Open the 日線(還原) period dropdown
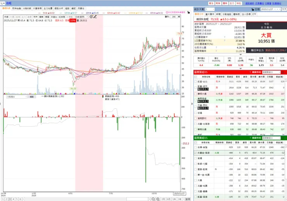 (81, 17)
